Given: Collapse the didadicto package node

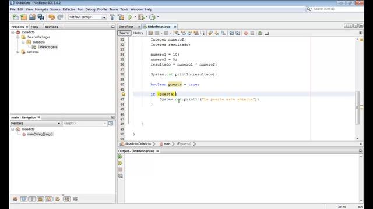Looking at the screenshot, I should (x=23, y=42).
